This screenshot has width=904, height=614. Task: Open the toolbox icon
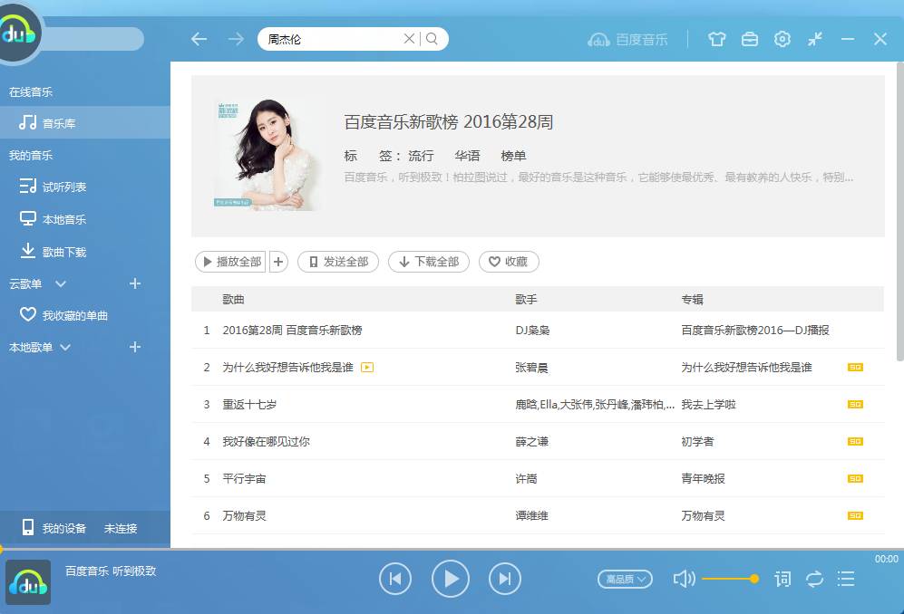coord(750,39)
